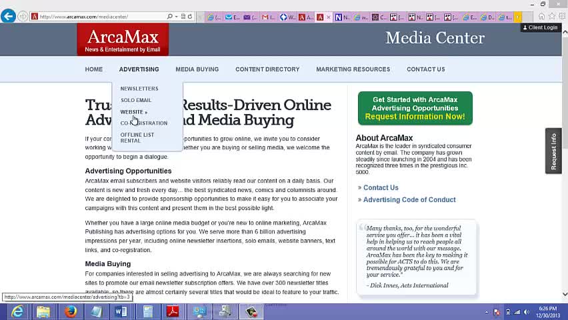
Task: Select OFFLINE LIST RENTAL menu entry
Action: point(137,138)
